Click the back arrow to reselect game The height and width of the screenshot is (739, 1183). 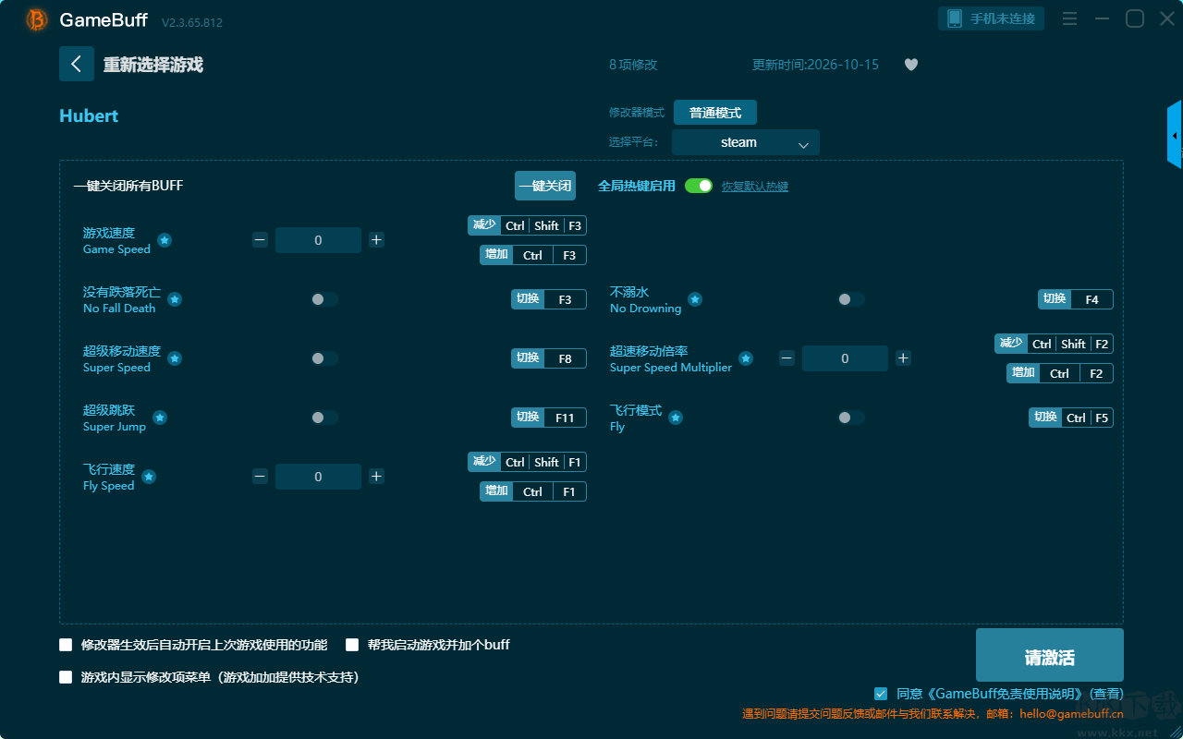point(76,64)
